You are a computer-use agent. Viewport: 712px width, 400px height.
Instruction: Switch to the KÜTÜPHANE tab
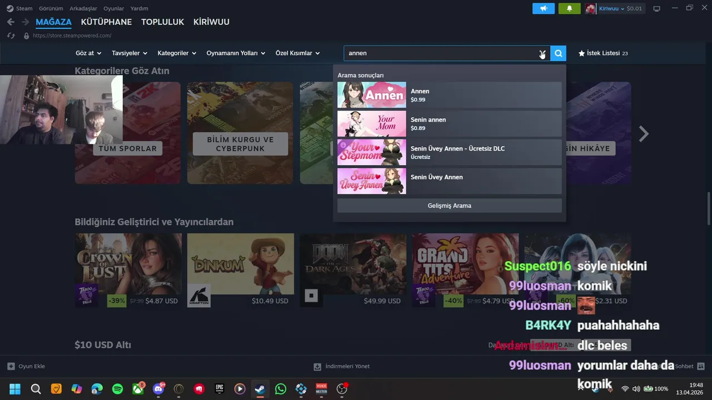[106, 22]
